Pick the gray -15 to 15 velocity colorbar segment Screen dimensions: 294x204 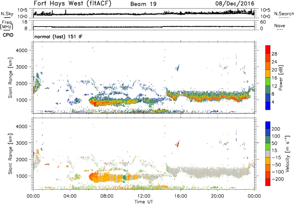[268, 154]
